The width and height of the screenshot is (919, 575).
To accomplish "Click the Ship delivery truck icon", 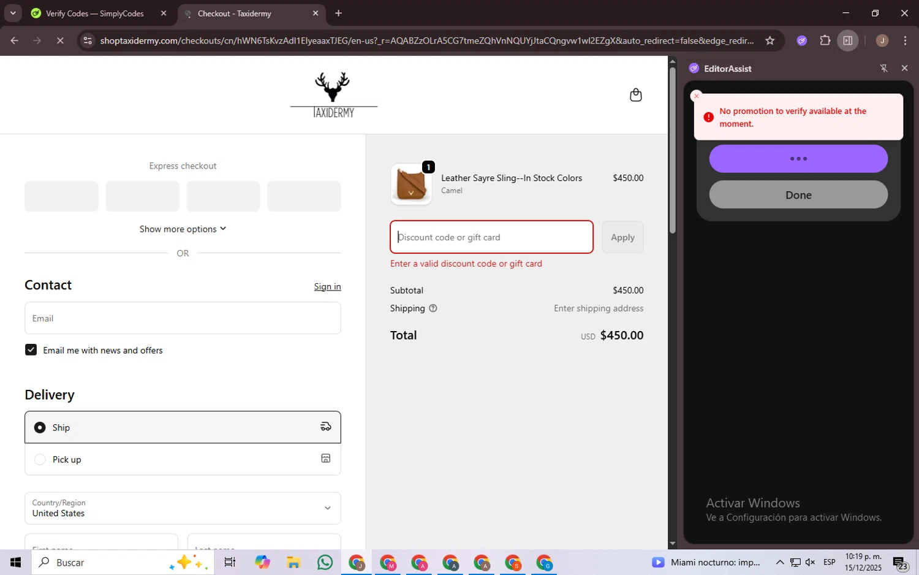I will tap(326, 427).
